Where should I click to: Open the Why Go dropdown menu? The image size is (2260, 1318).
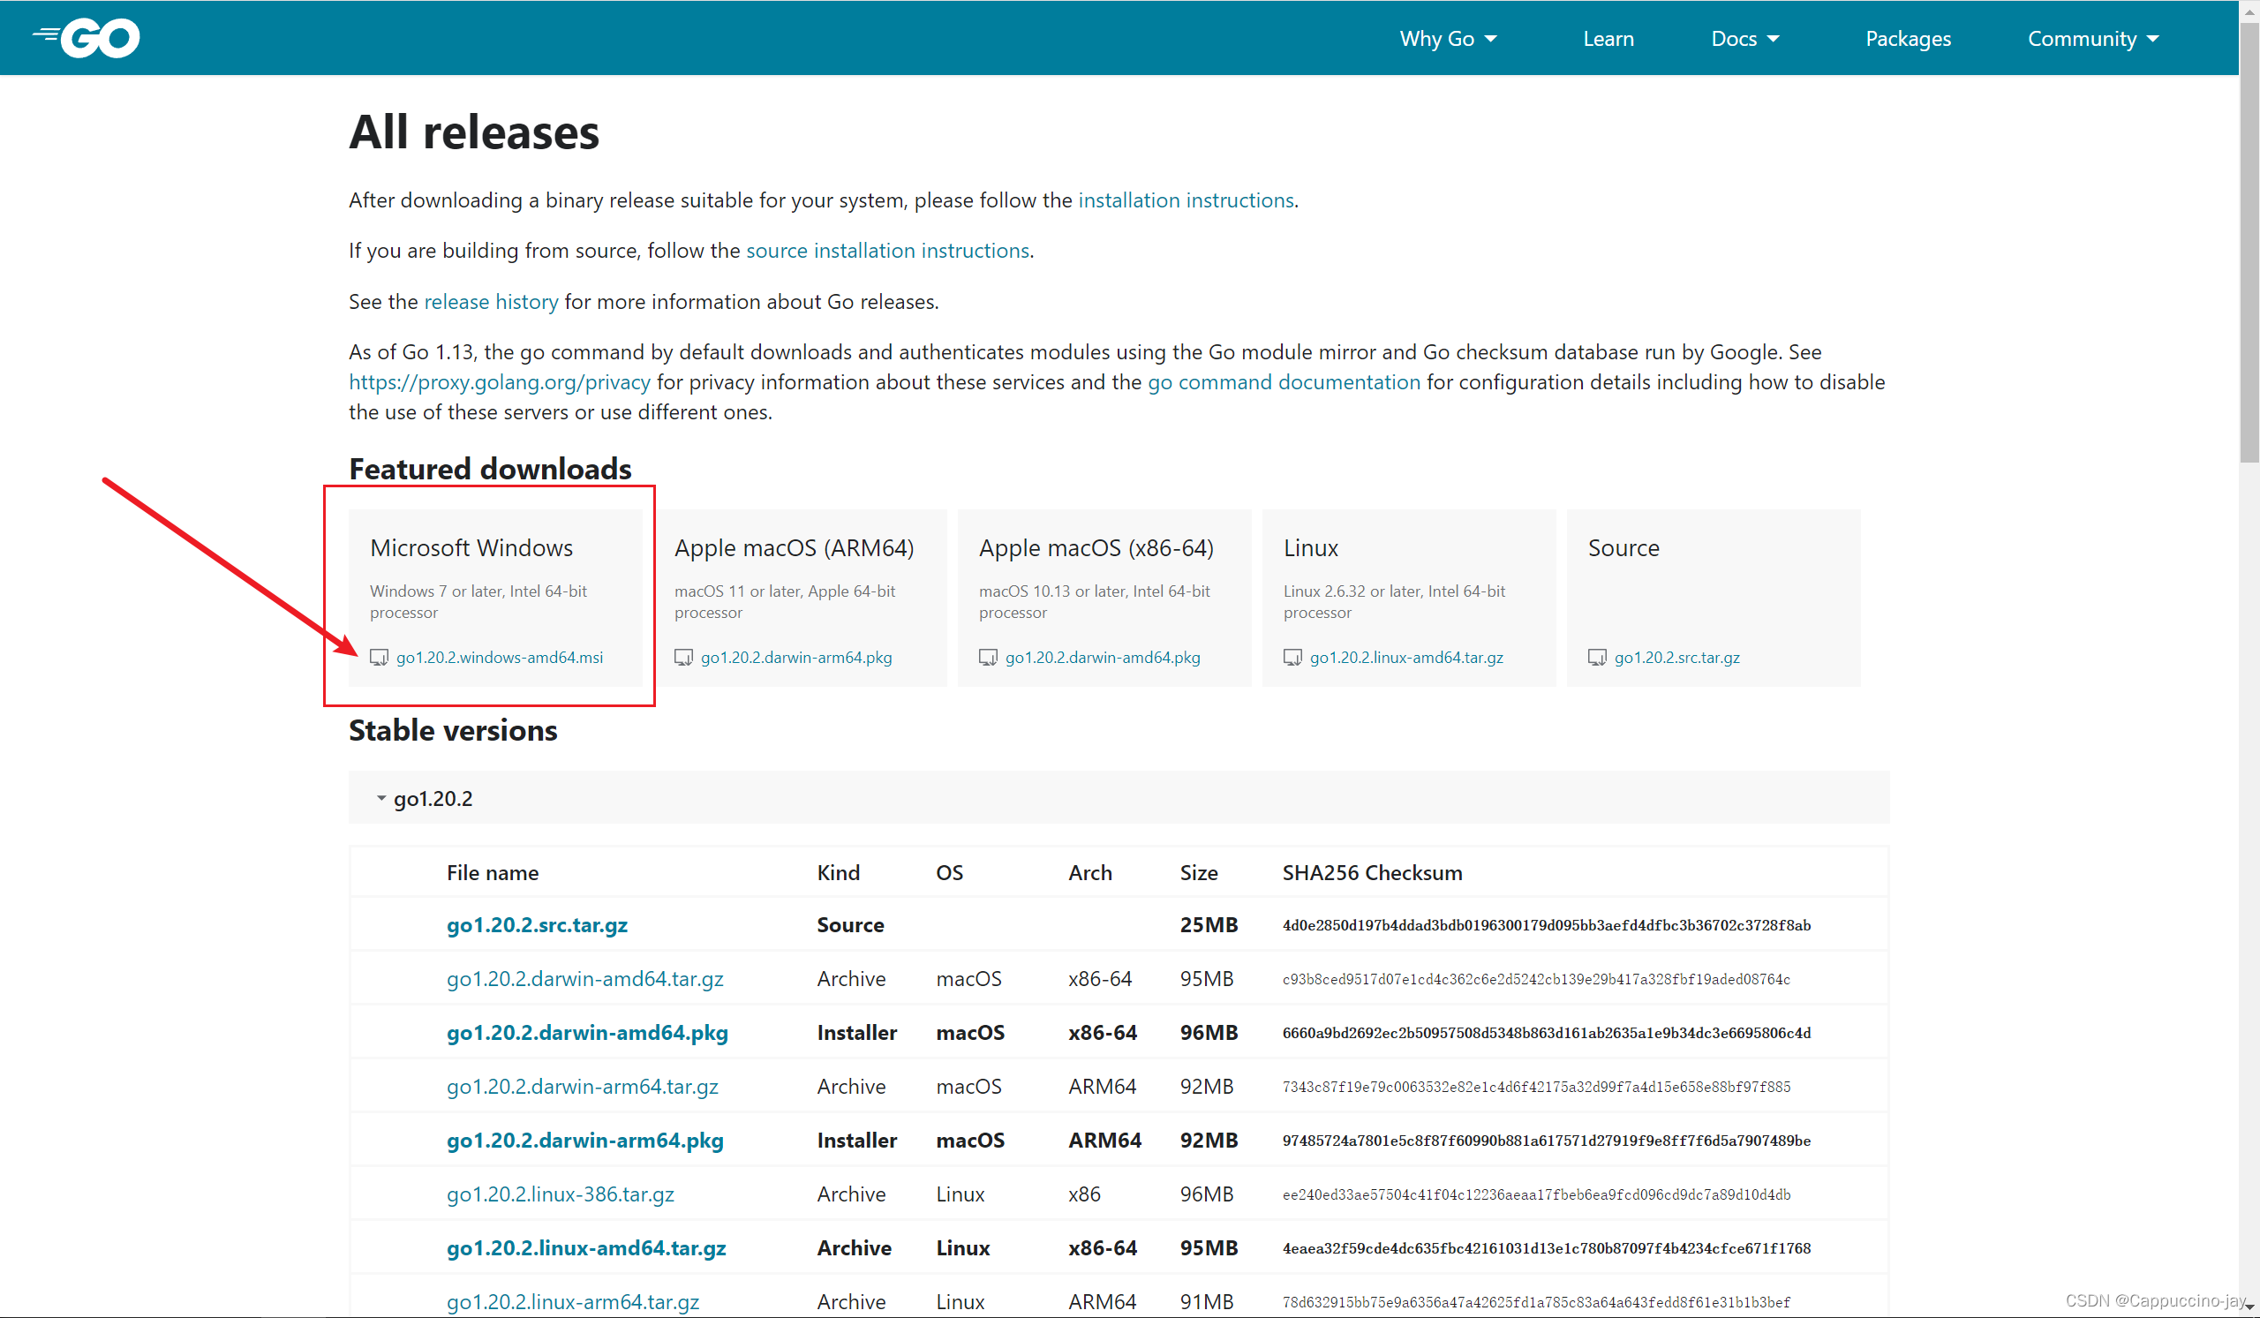(1448, 39)
